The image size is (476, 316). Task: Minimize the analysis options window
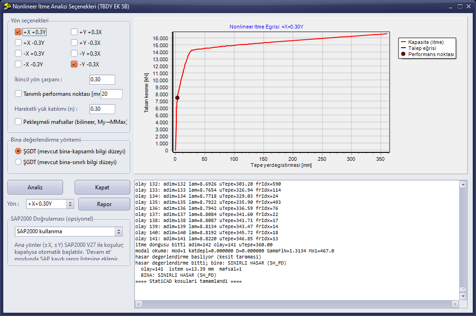(x=451, y=7)
